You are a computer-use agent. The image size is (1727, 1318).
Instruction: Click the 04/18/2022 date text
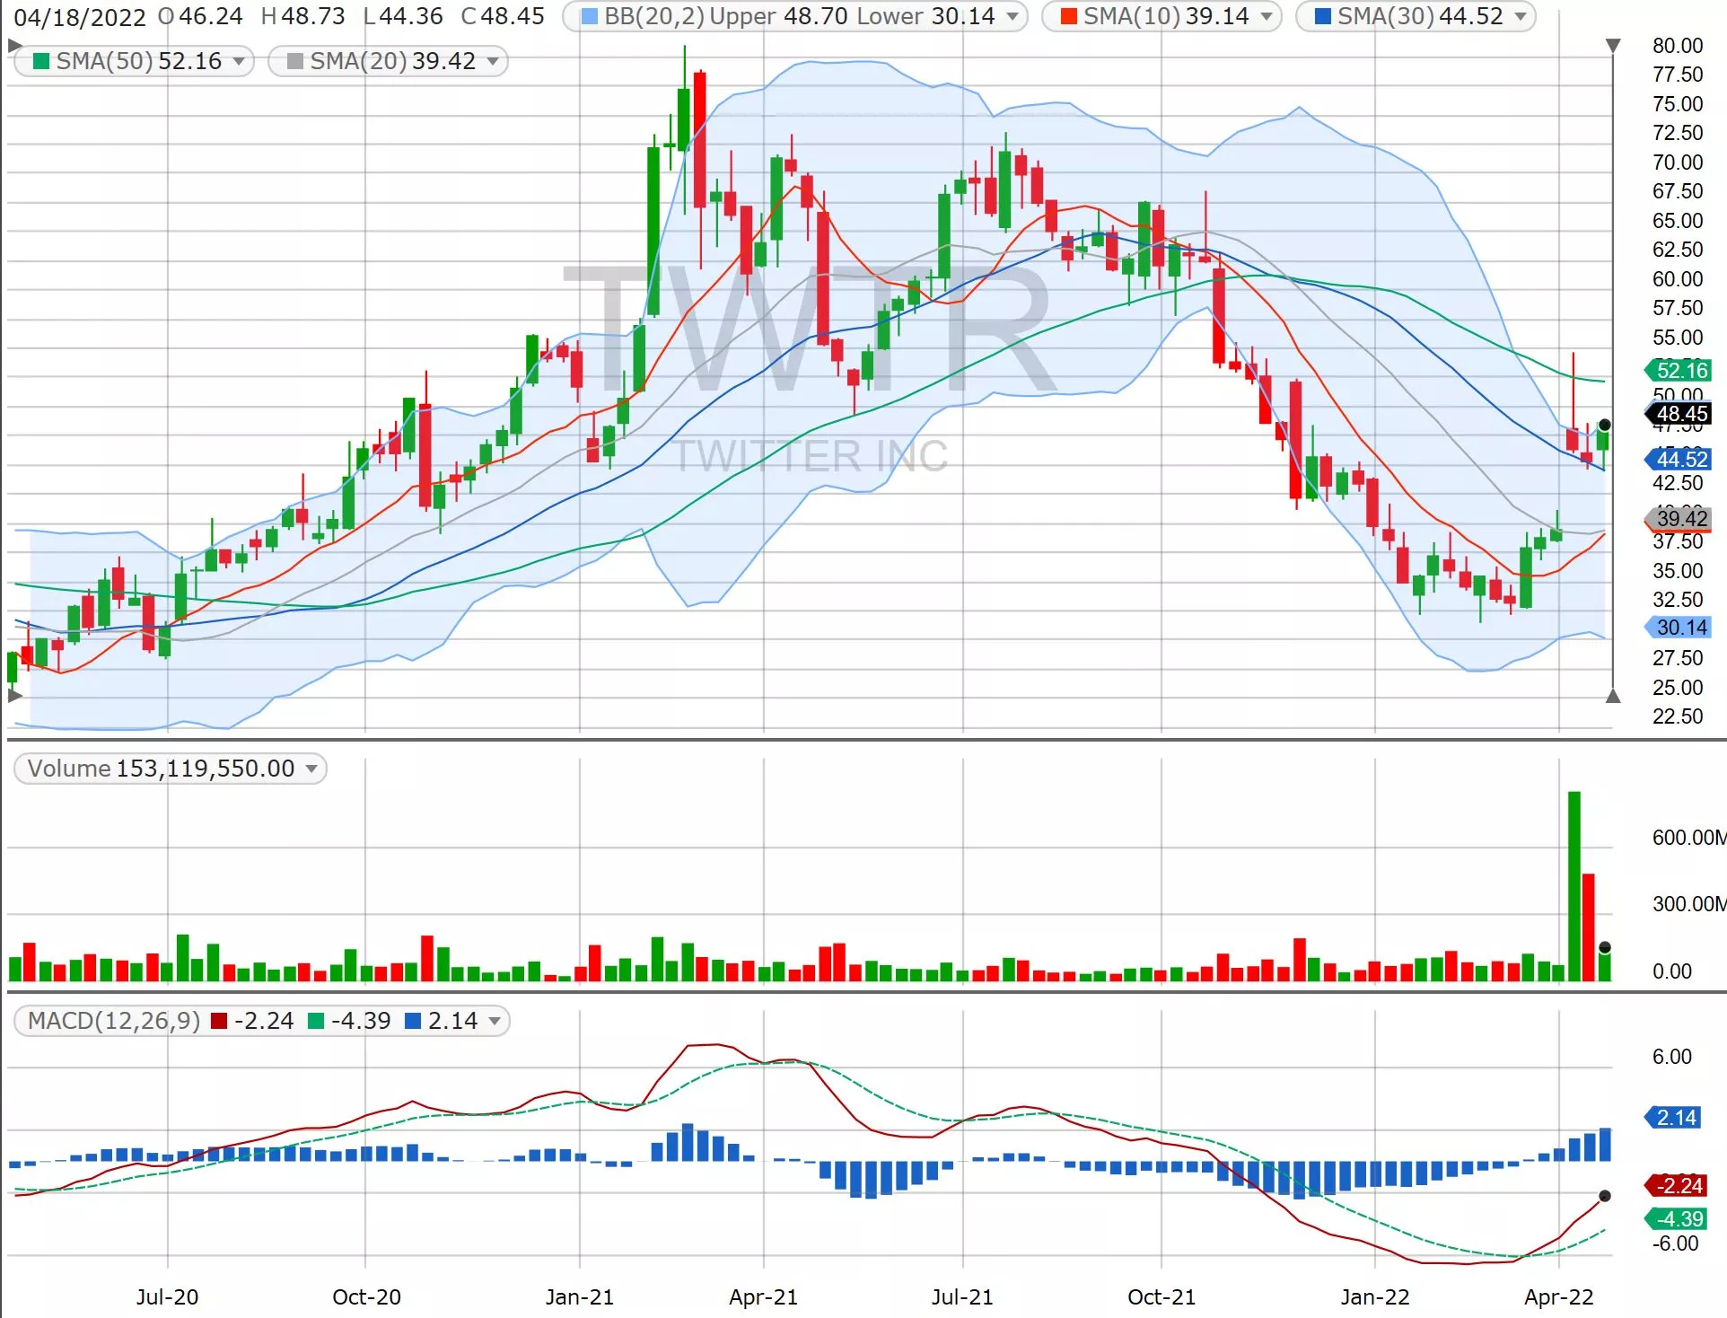point(80,17)
